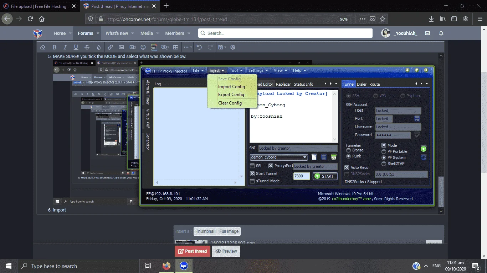Screen dimensions: 487x273
Task: Toggle bold formatting in the editor
Action: pos(54,47)
